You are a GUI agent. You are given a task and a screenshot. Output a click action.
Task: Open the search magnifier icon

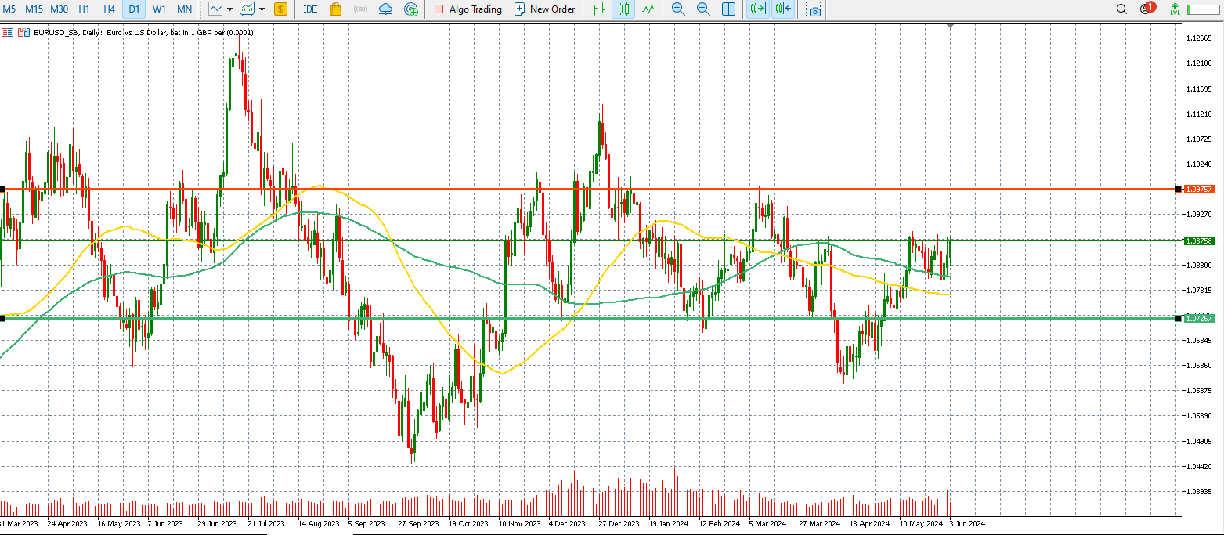tap(1121, 9)
